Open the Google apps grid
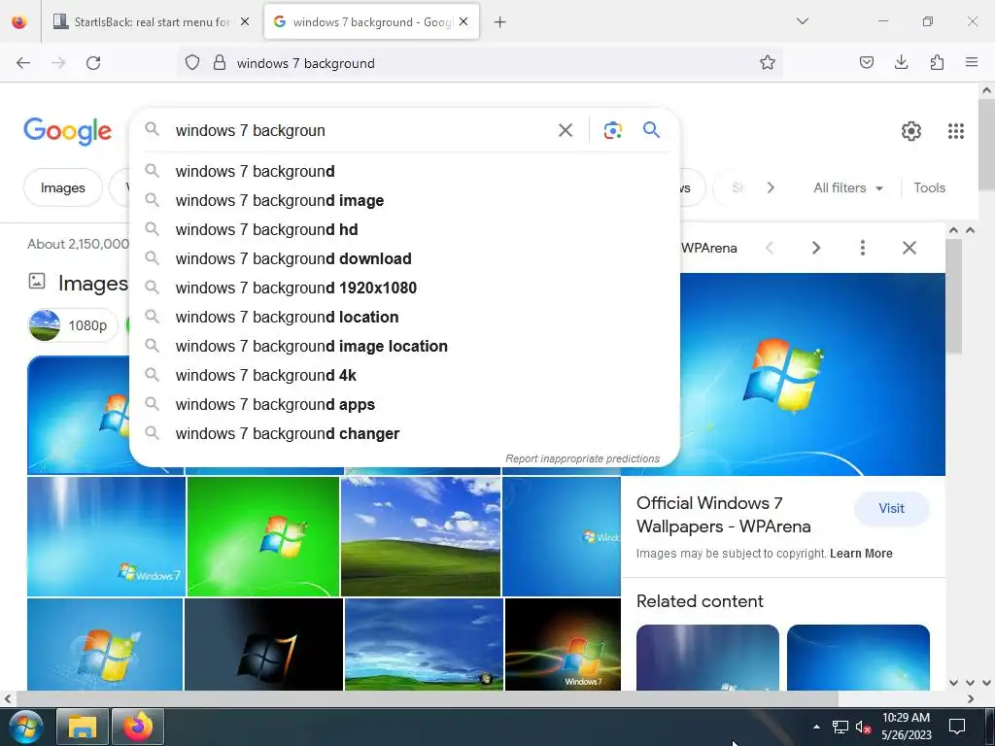The height and width of the screenshot is (746, 995). pos(956,131)
